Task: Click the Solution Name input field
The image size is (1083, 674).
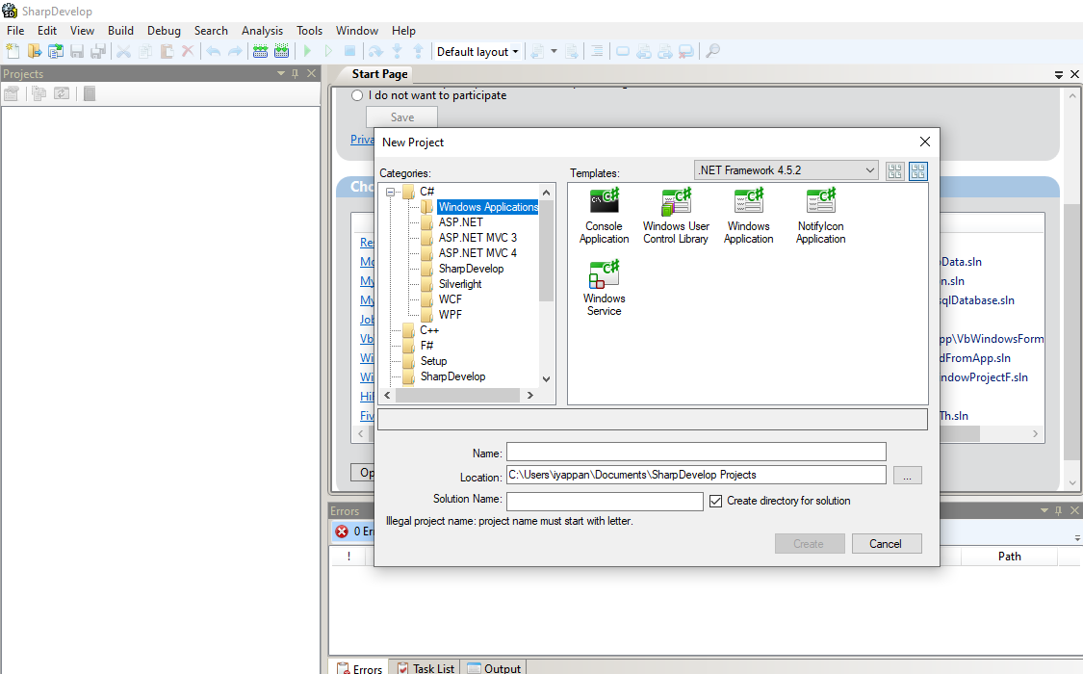Action: coord(605,502)
